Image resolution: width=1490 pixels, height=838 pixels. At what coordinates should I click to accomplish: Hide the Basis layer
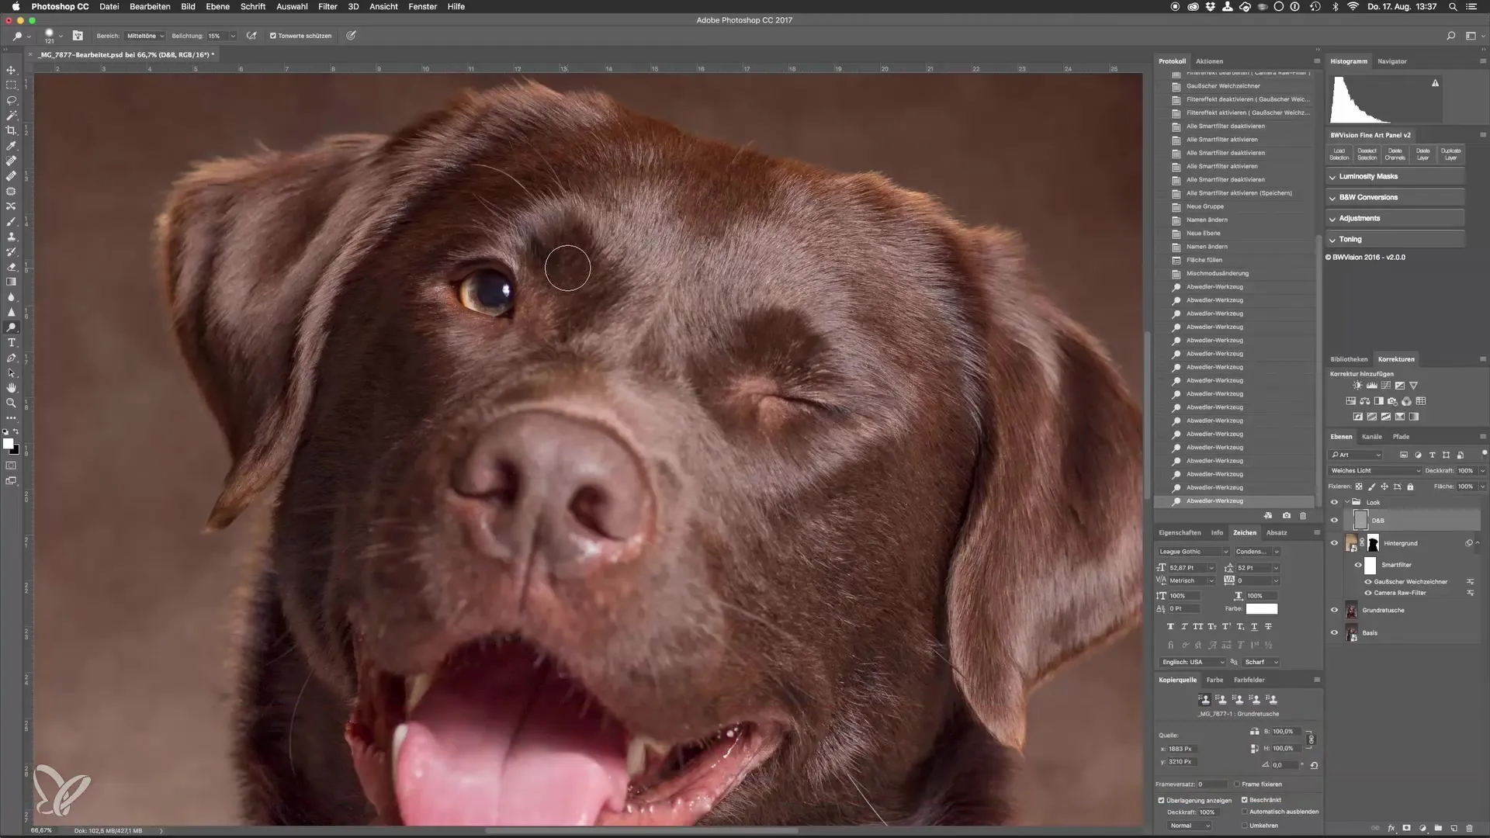point(1334,632)
